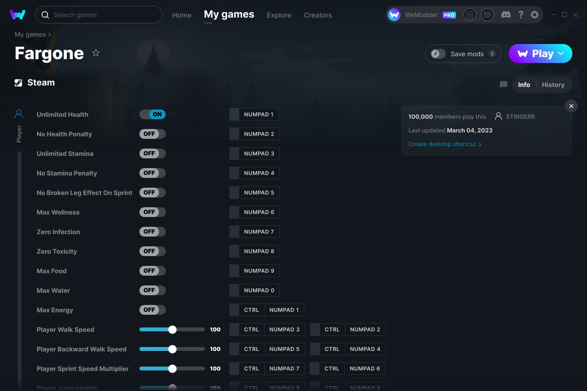Enable Unlimited Stamina toggle

pyautogui.click(x=153, y=153)
